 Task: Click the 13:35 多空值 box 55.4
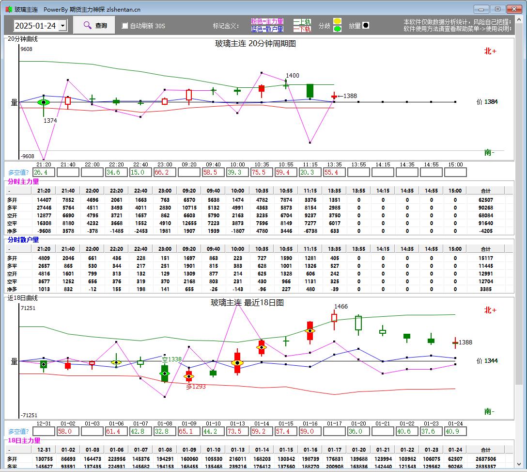click(334, 172)
